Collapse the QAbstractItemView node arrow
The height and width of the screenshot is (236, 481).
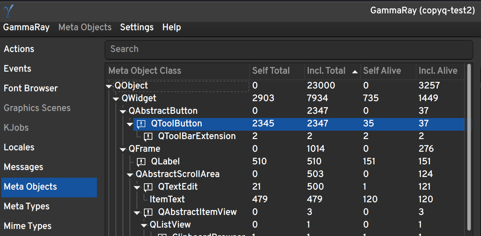coord(137,212)
